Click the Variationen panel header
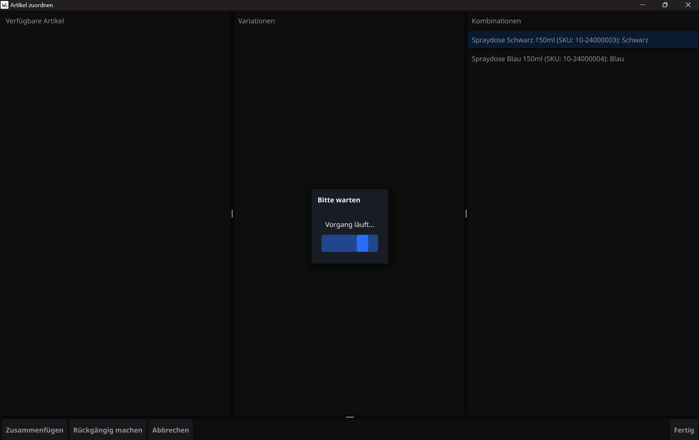The image size is (699, 440). [x=256, y=21]
